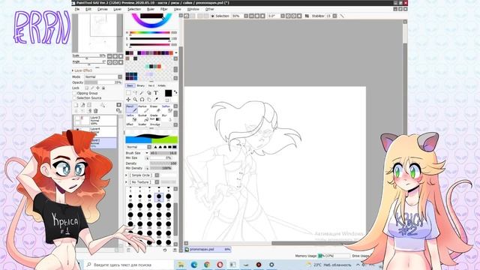Screen dimensions: 480x270
Task: Click the Windows taskbar search box
Action: coord(128,265)
